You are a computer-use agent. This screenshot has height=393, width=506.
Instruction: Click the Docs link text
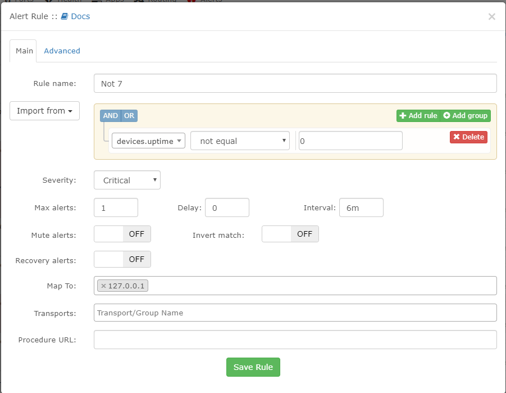(80, 16)
